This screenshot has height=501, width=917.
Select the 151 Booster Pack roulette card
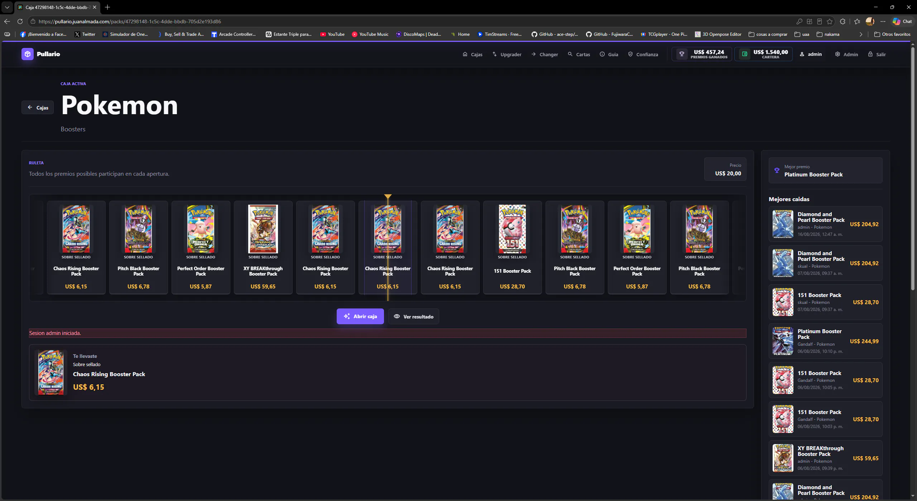512,248
